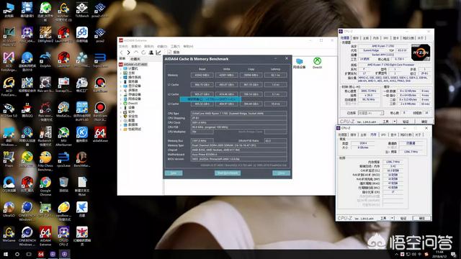Go back in AIDA64 toolbar
The image size is (461, 259).
(x=122, y=53)
